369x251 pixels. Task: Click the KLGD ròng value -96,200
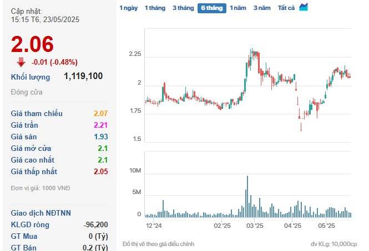pos(96,224)
